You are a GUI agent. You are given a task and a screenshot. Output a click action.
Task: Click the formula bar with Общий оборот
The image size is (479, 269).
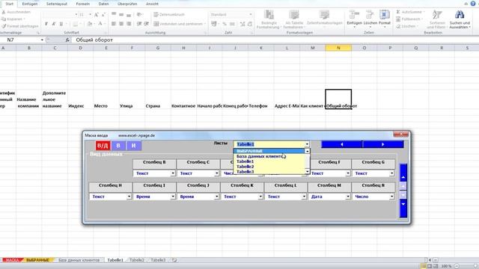(275, 40)
